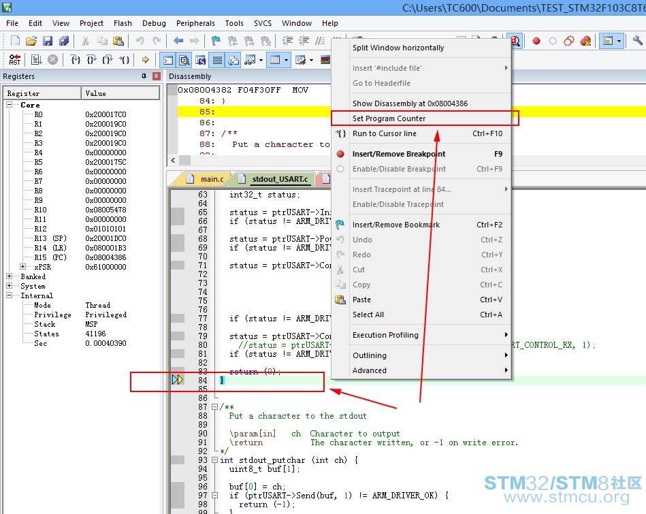The width and height of the screenshot is (646, 514).
Task: Click the Paste clipboard toolbar icon
Action: [118, 40]
